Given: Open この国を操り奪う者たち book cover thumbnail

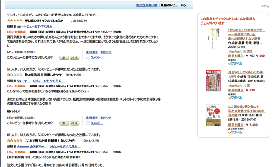Looking at the screenshot, I should click(x=213, y=115).
